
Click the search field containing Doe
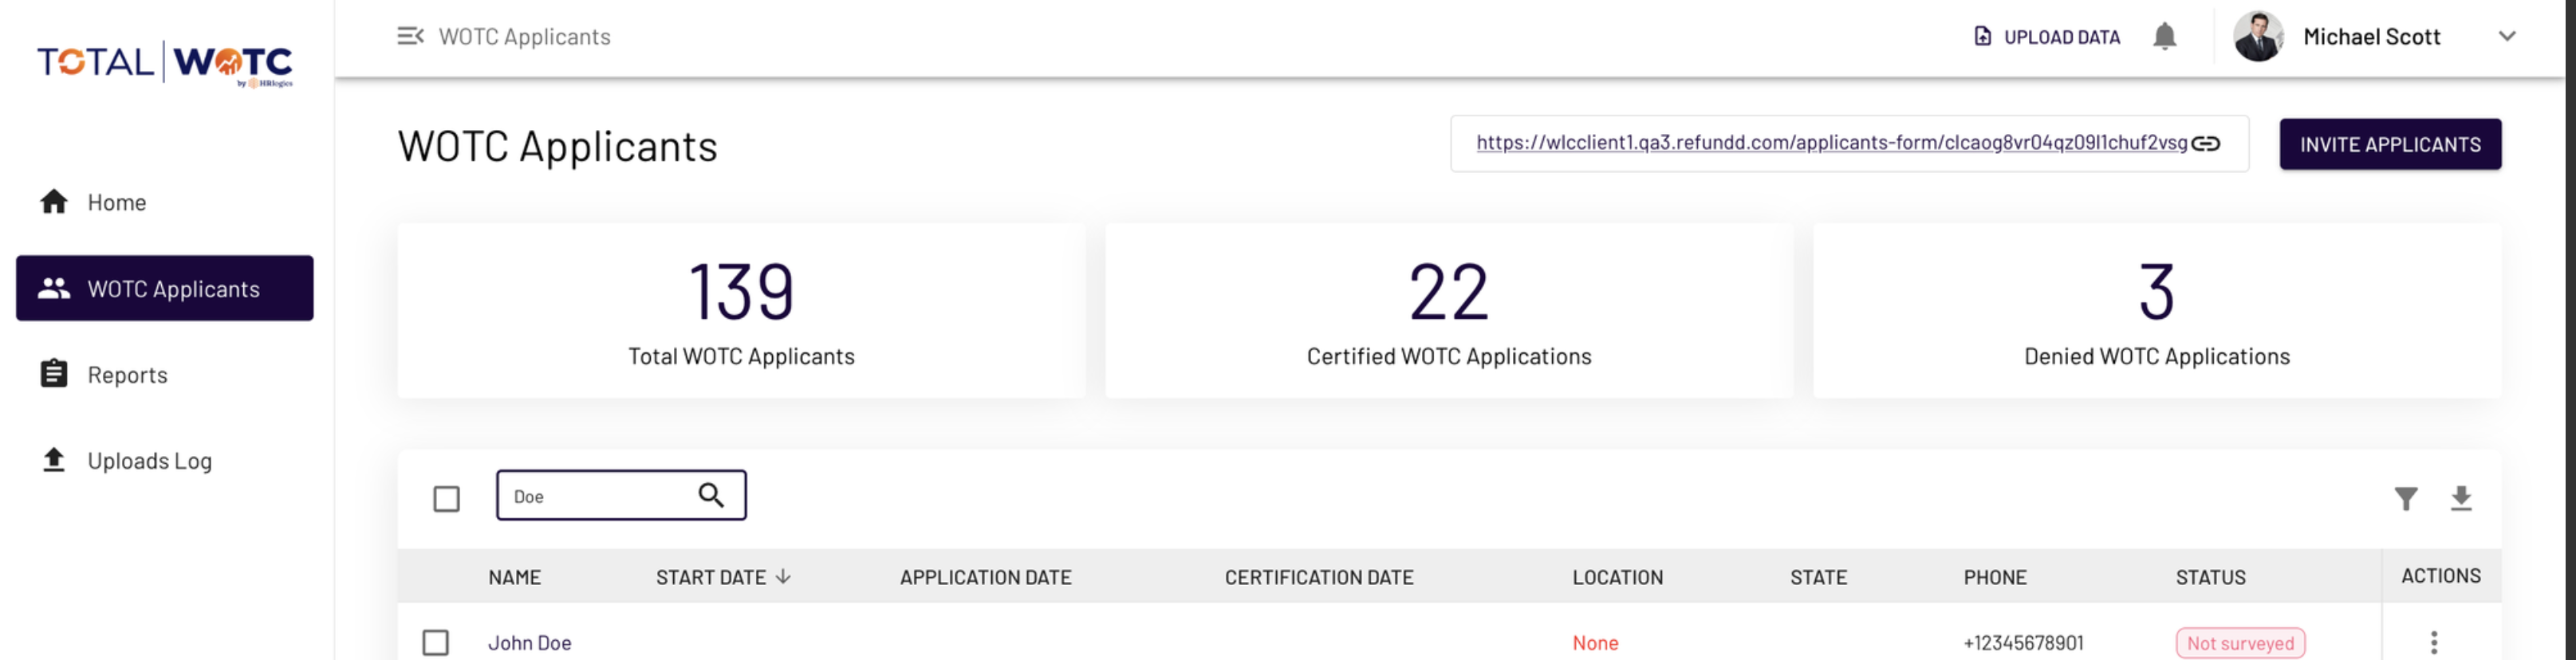[620, 495]
